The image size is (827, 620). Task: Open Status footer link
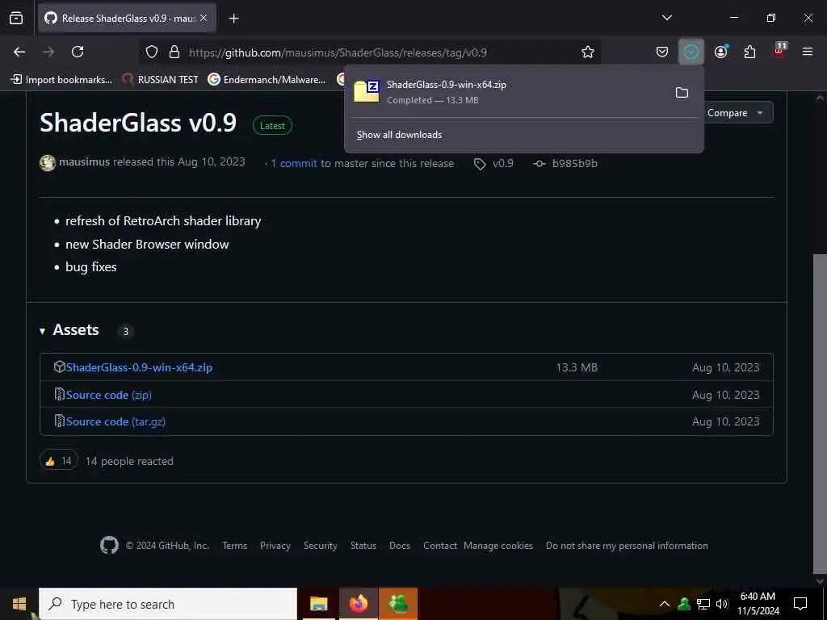(x=363, y=546)
